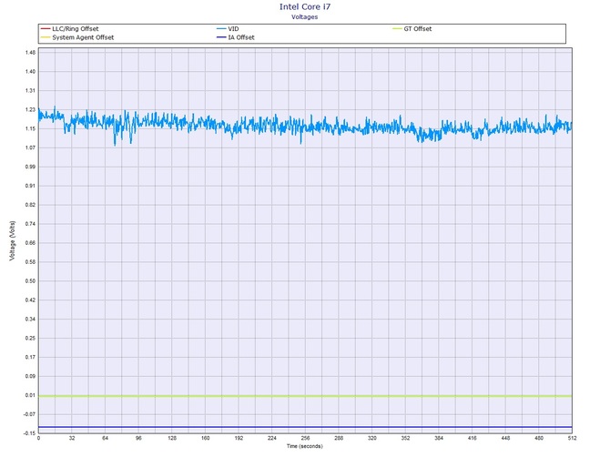Click the 0.50 y-axis value
The height and width of the screenshot is (457, 610).
pos(30,280)
